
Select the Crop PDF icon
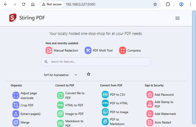pos(16,105)
